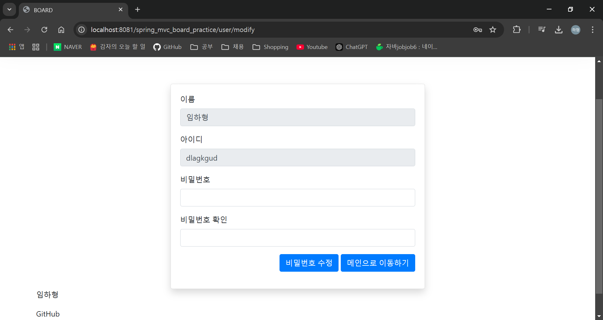This screenshot has height=320, width=603.
Task: Open the Youtube bookmark
Action: pos(312,47)
